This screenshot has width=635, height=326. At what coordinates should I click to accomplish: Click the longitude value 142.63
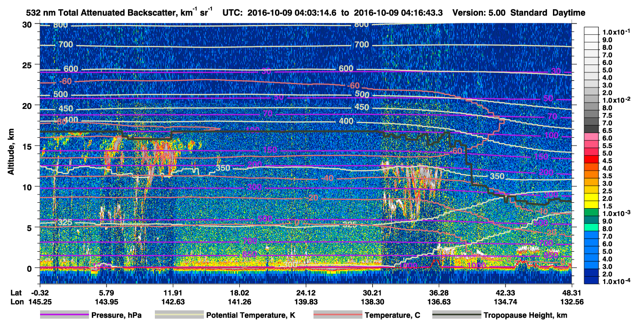click(x=172, y=302)
